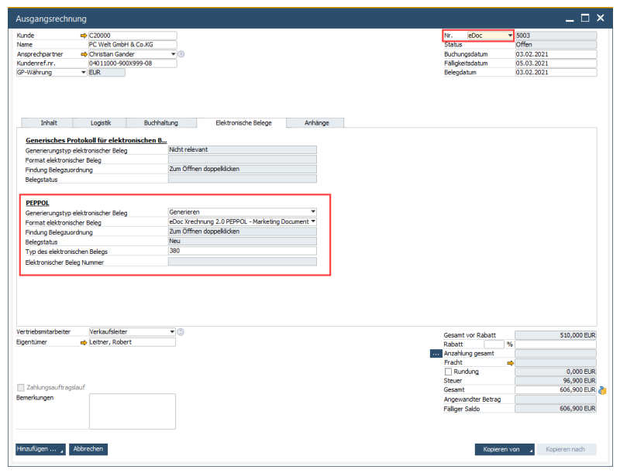Click the Rabatt percentage field

[x=494, y=344]
